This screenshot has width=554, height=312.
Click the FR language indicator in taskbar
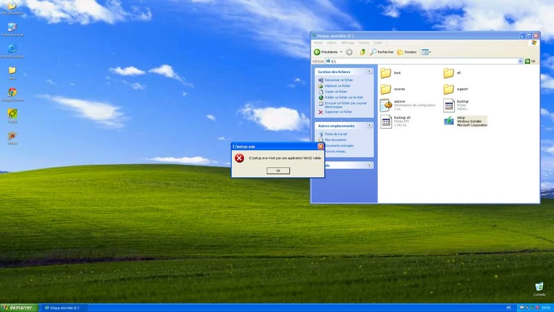[x=508, y=307]
